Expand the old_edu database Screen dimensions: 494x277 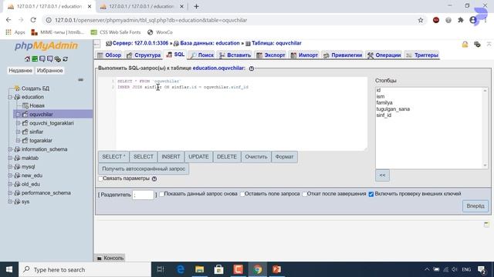[10, 184]
